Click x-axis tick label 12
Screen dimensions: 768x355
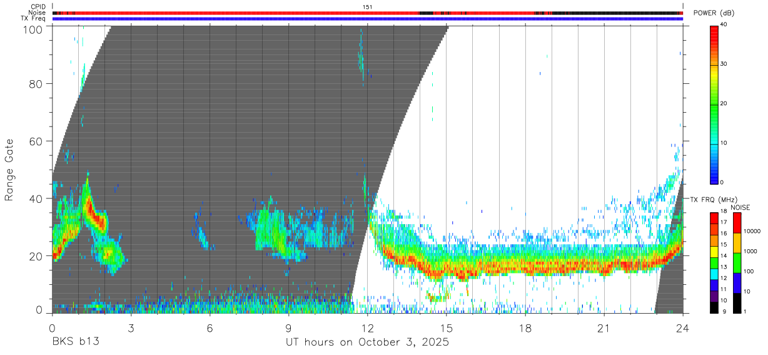click(368, 327)
